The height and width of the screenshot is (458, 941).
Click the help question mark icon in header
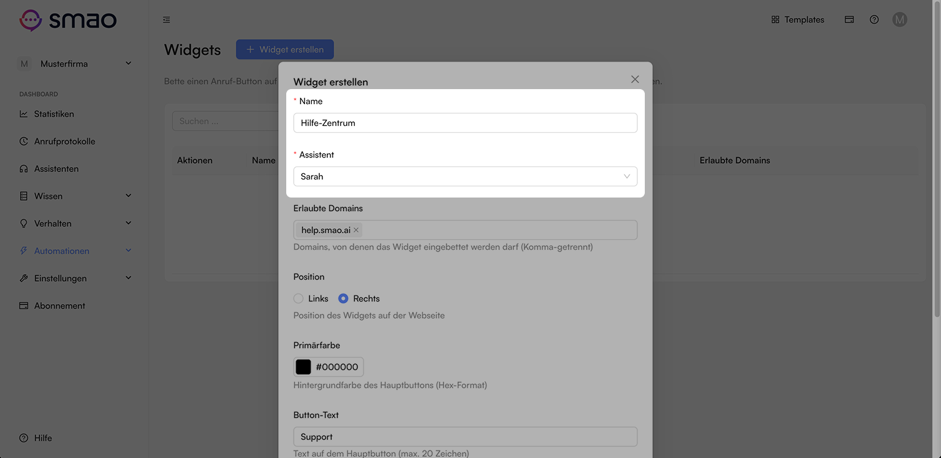[874, 20]
